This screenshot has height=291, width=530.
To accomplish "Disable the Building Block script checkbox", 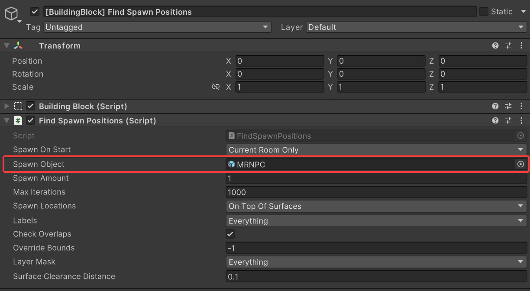I will click(31, 106).
